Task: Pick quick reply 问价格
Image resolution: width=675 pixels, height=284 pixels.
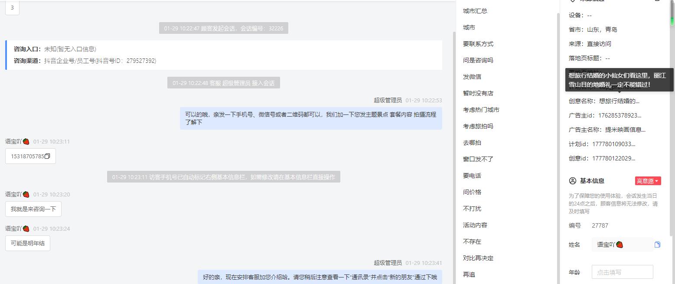Action: (472, 192)
